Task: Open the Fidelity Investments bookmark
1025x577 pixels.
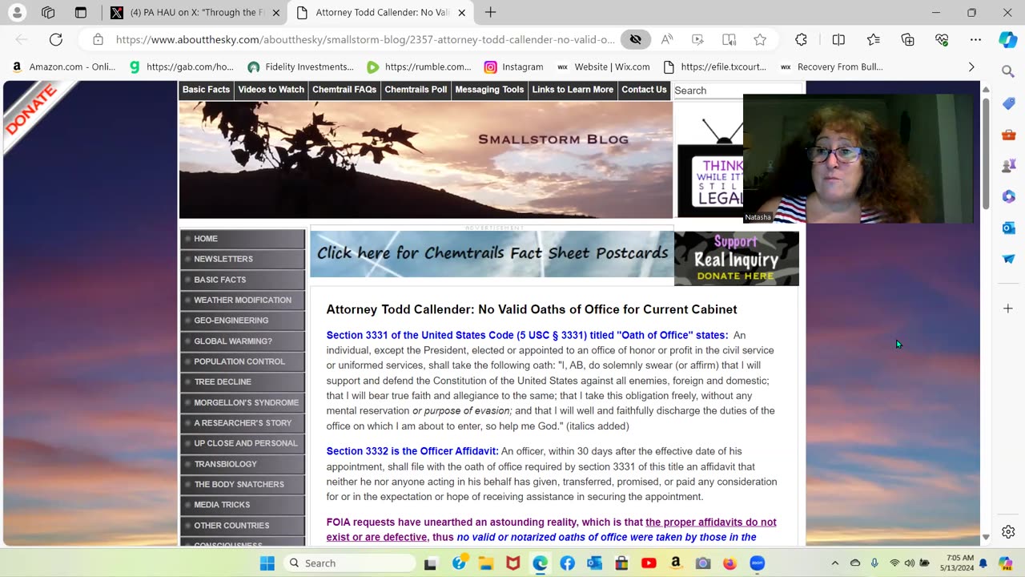Action: (301, 67)
